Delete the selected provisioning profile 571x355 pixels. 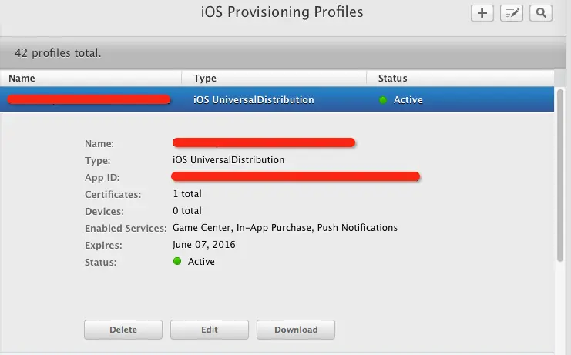123,330
